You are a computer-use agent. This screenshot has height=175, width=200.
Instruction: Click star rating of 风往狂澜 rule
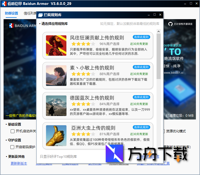click(83, 44)
